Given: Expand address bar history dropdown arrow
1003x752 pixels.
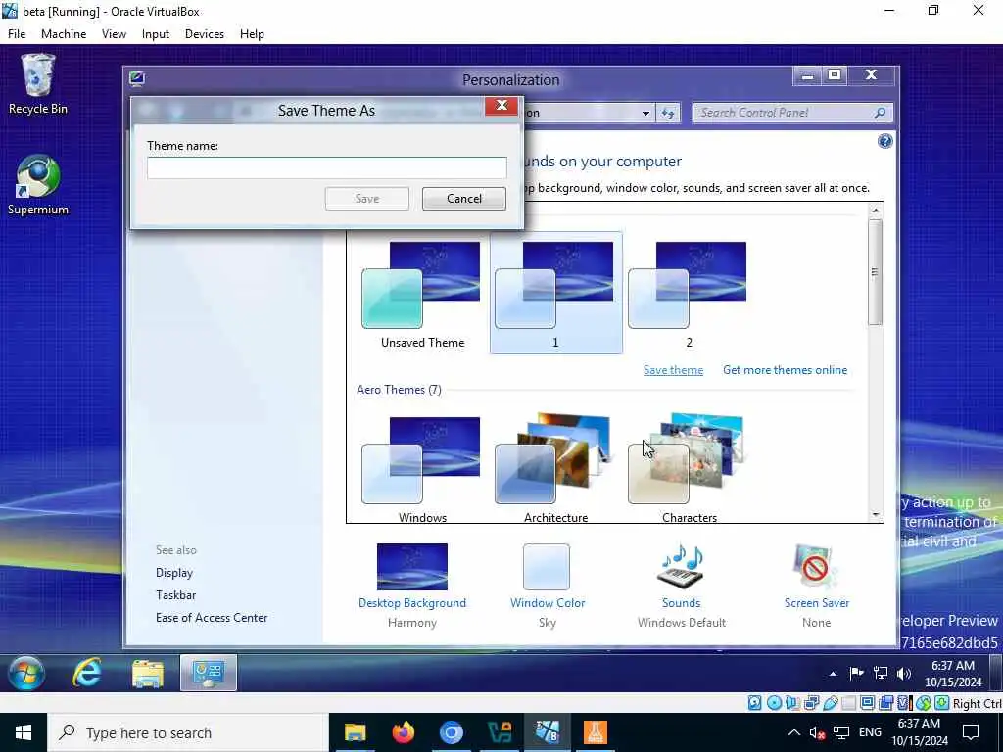Looking at the screenshot, I should tap(646, 114).
